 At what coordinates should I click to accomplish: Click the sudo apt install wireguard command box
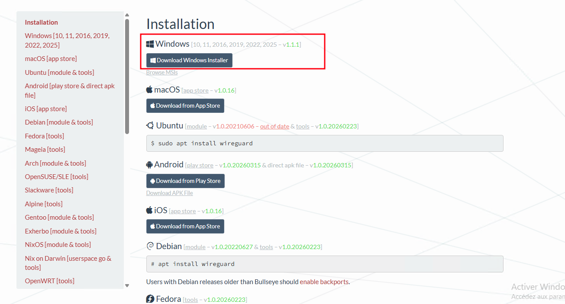[325, 143]
